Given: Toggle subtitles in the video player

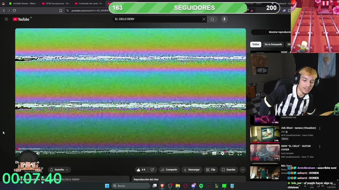Looking at the screenshot, I should (214, 153).
